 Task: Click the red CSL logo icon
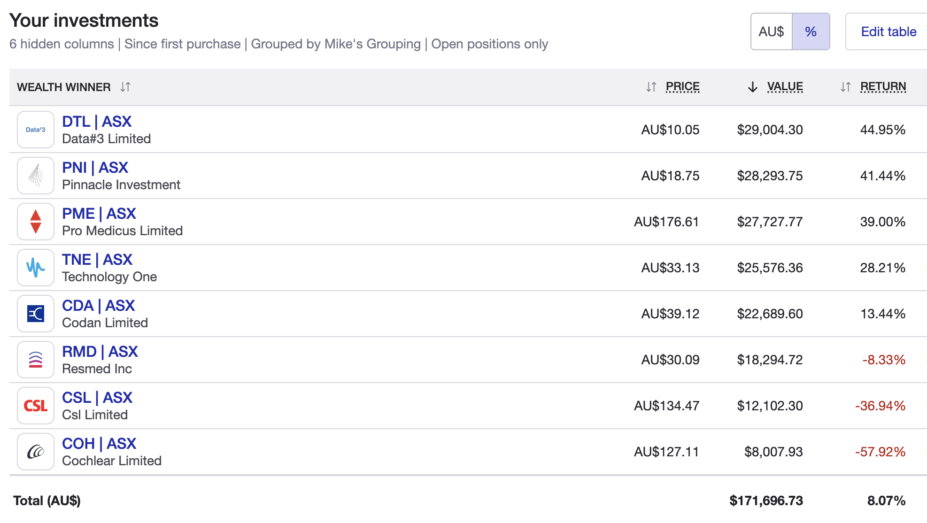click(36, 406)
